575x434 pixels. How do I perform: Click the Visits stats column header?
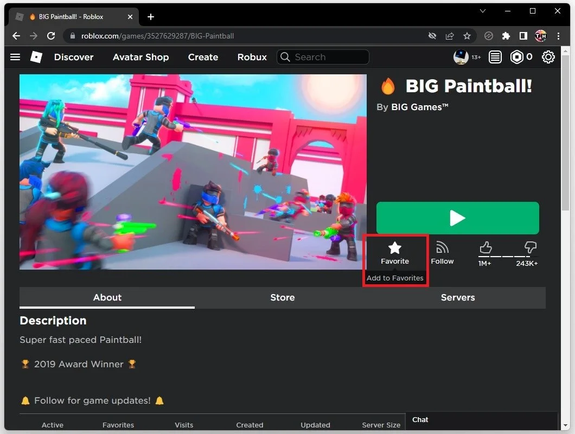click(x=184, y=425)
